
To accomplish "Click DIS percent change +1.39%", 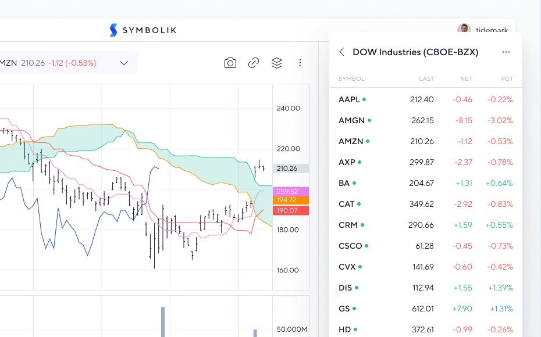I will coord(501,288).
